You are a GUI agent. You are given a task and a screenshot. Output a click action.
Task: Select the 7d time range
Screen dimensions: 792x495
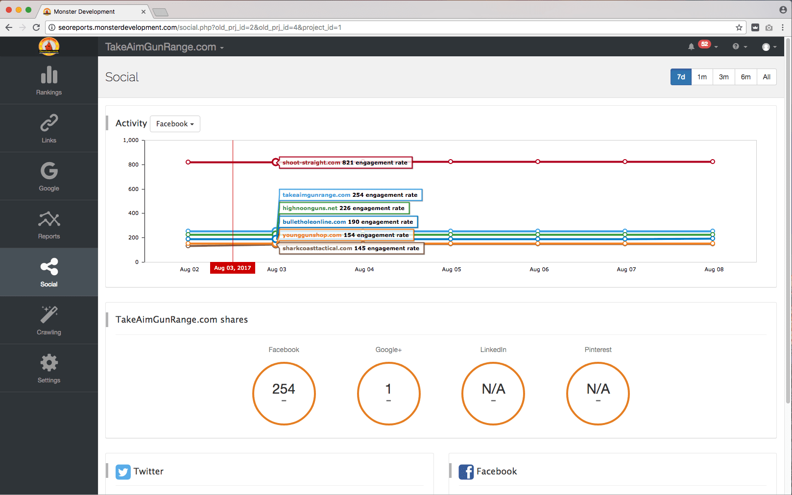coord(681,77)
